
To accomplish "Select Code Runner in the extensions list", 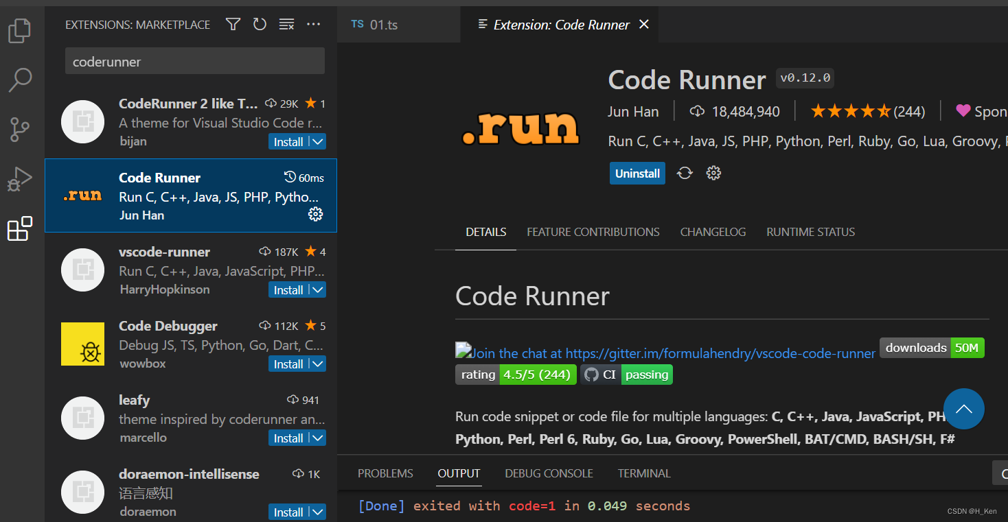I will (x=191, y=196).
